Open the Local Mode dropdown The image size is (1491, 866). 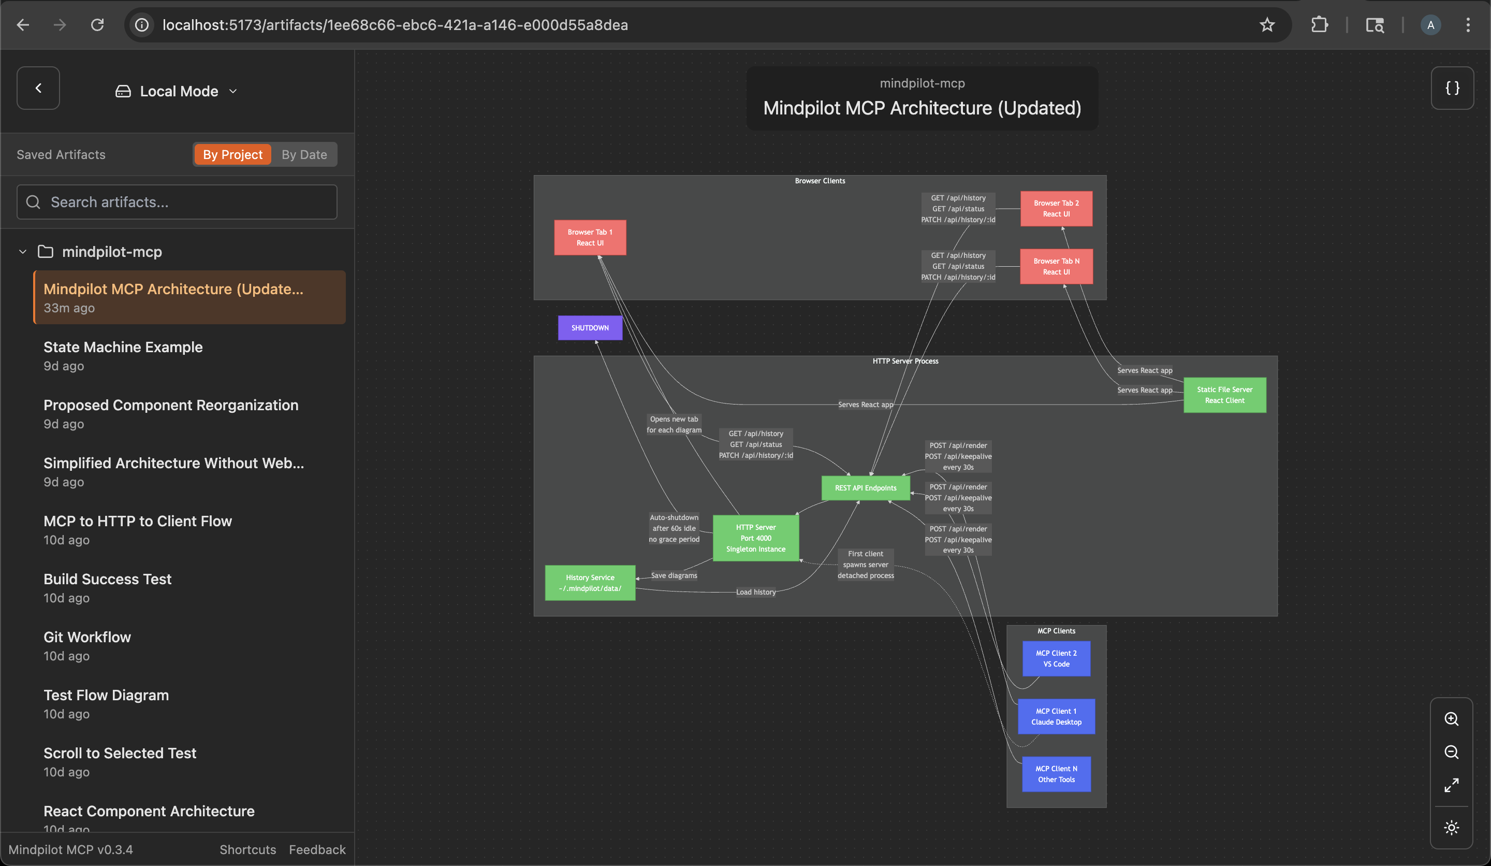coord(232,91)
